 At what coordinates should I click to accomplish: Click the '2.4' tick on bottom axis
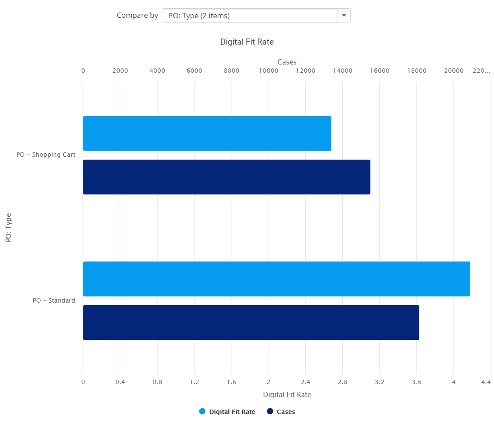(x=305, y=382)
